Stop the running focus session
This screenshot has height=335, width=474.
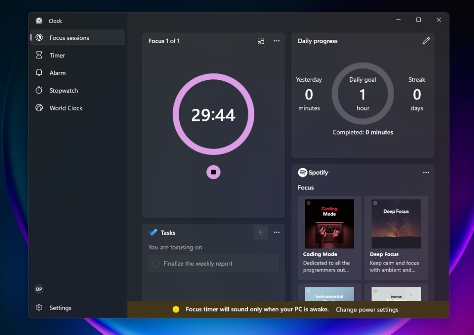(x=213, y=172)
